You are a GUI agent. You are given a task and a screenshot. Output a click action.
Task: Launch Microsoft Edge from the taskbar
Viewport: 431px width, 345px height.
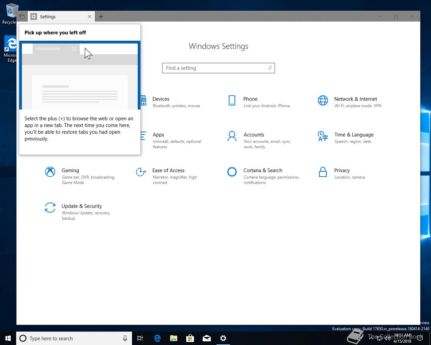point(157,338)
